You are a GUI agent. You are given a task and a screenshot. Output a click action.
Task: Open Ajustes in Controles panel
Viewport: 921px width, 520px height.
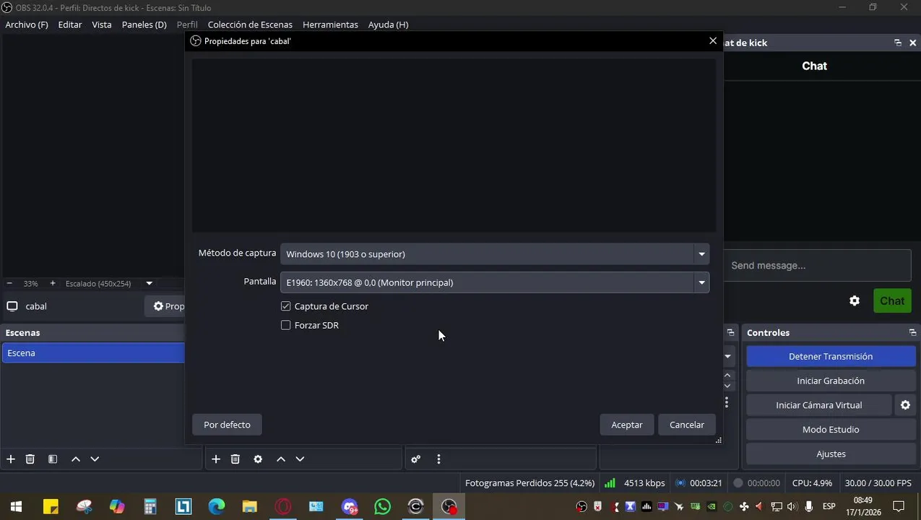coord(831,454)
